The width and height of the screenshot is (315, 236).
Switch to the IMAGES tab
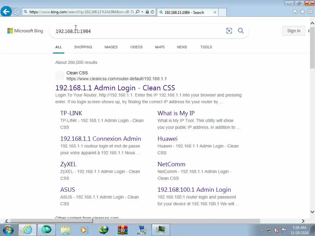click(x=111, y=47)
